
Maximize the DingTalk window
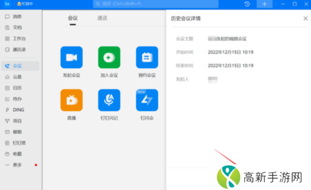click(x=294, y=4)
